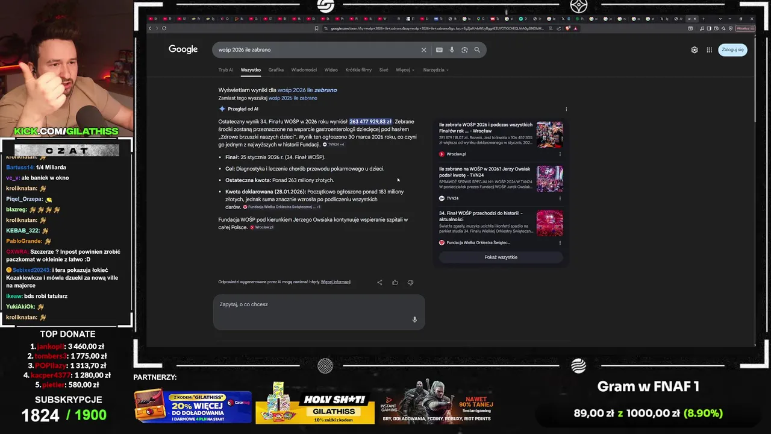Open thumbnail of TVN24 article
The image size is (771, 434).
(x=550, y=179)
